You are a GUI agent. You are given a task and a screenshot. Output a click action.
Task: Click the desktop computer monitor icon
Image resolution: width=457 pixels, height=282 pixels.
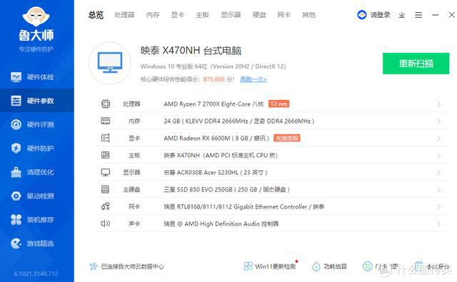point(110,63)
